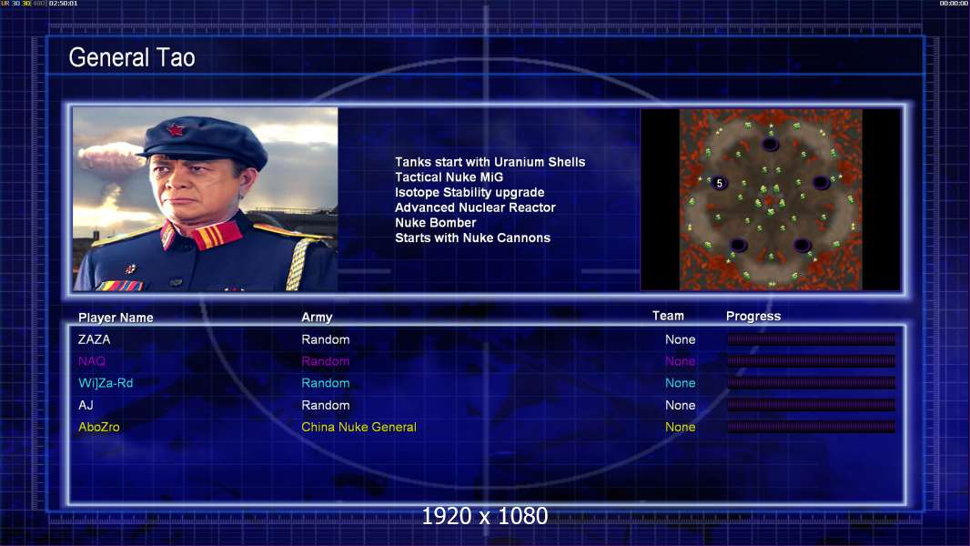
Task: Click 'Starts with Nuke Cannons' text
Action: point(472,238)
